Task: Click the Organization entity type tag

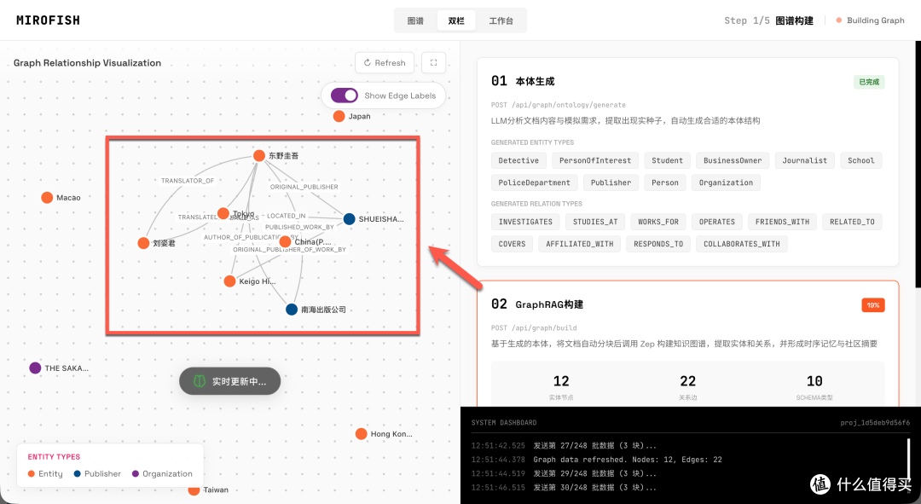Action: tap(726, 182)
